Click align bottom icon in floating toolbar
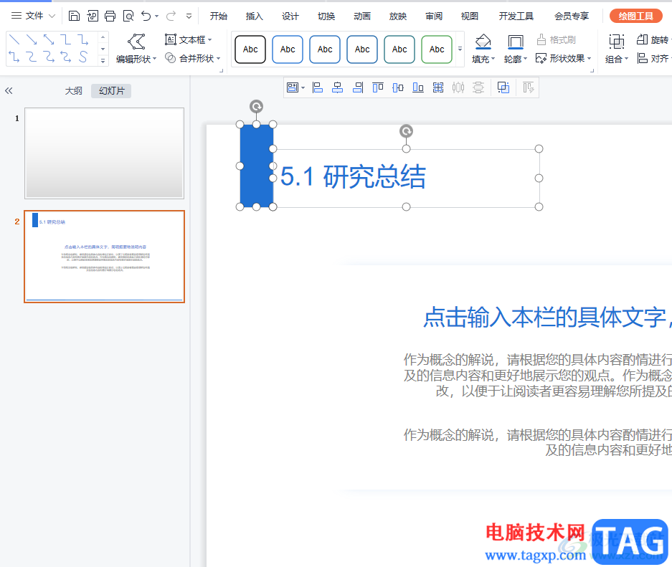This screenshot has height=567, width=672. pos(418,87)
